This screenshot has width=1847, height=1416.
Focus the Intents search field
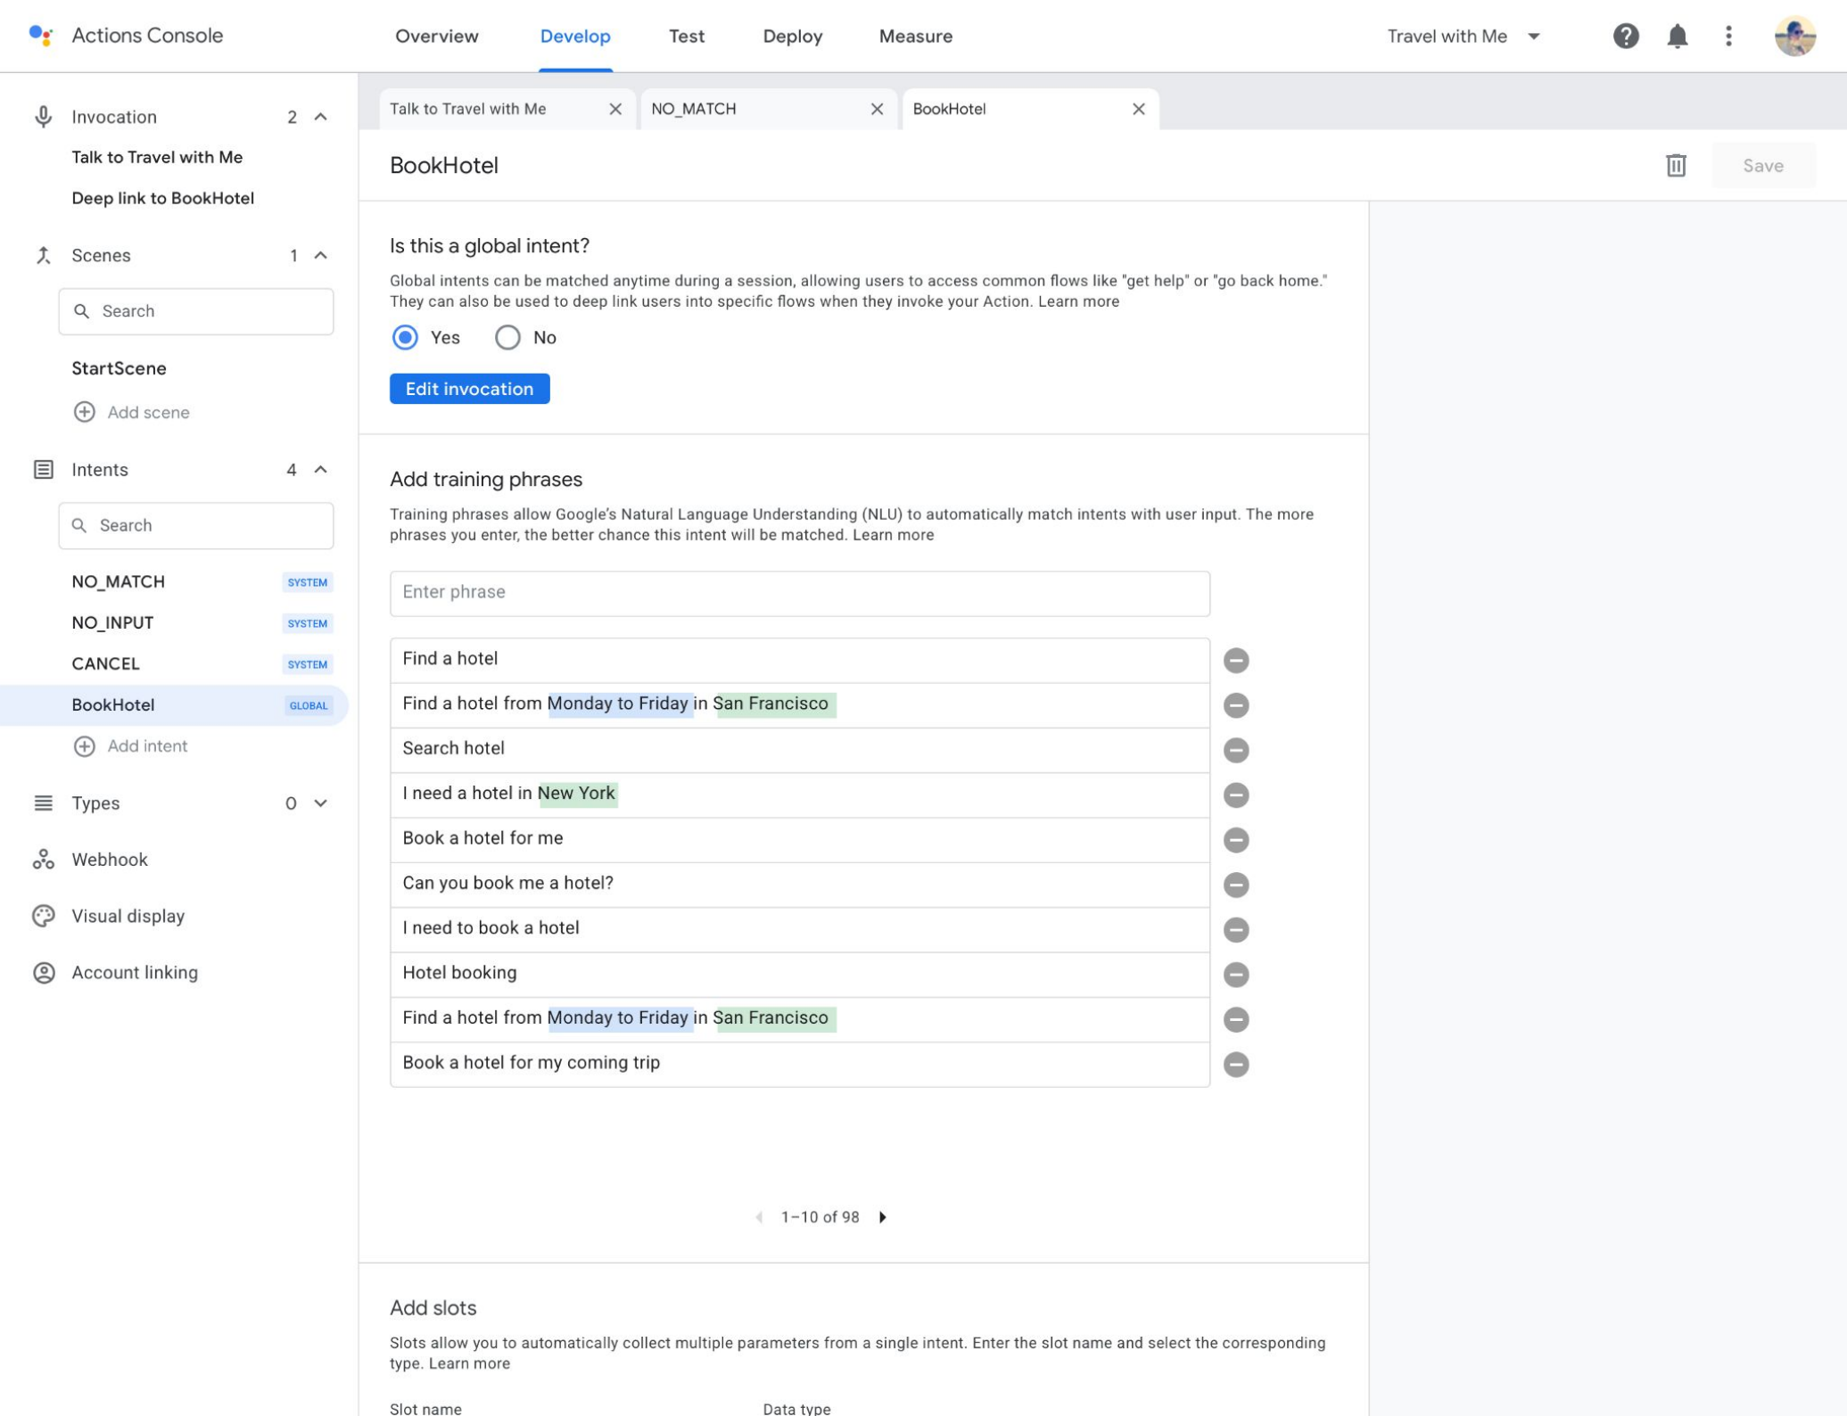[196, 525]
